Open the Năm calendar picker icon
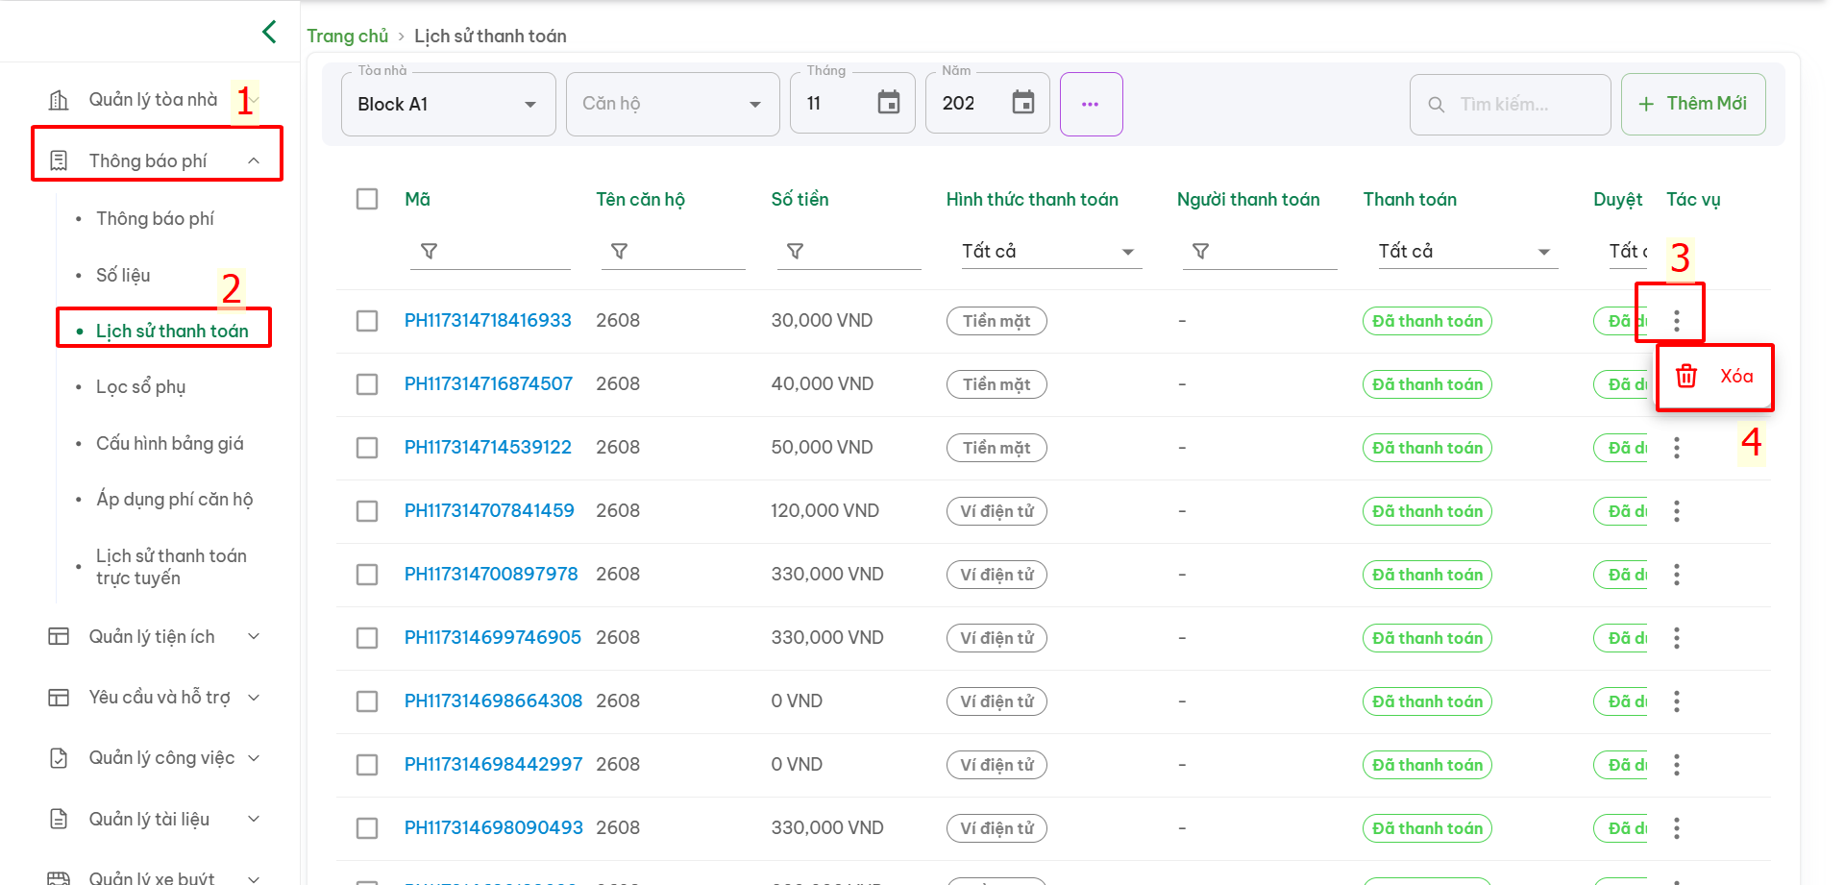This screenshot has height=885, width=1845. point(1023,103)
